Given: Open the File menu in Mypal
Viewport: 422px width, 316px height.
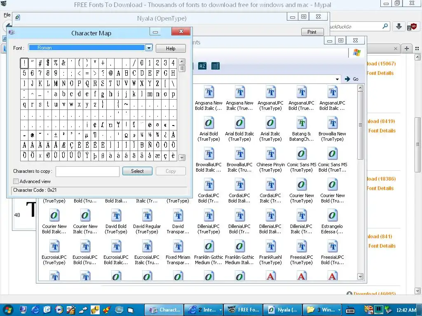Looking at the screenshot, I should point(7,15).
